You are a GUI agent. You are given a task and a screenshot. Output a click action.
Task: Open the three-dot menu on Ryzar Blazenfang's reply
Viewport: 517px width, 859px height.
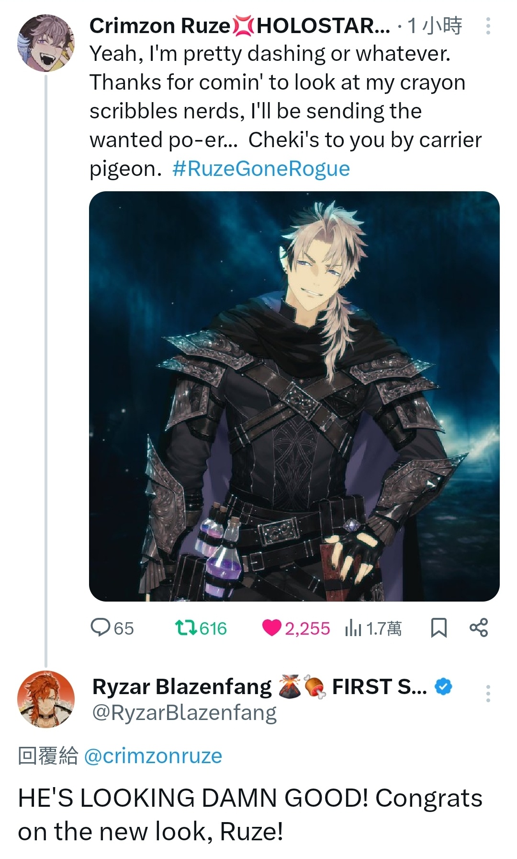(488, 694)
